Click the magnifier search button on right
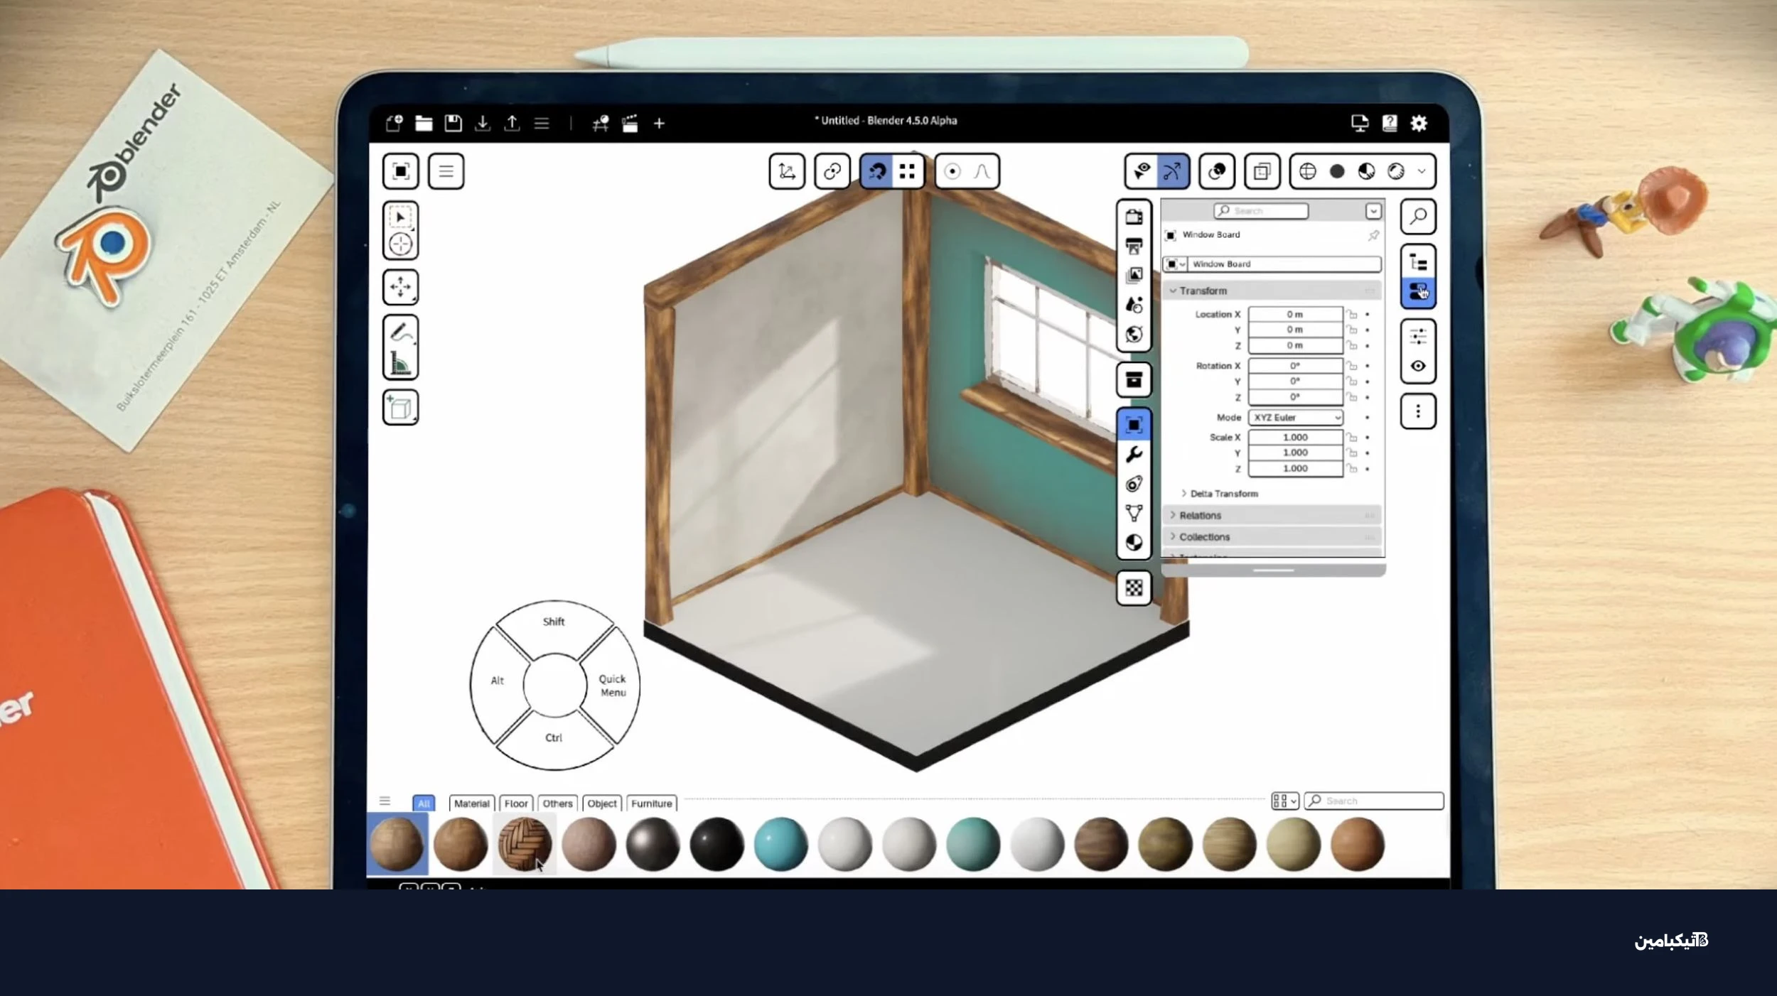 click(1418, 216)
